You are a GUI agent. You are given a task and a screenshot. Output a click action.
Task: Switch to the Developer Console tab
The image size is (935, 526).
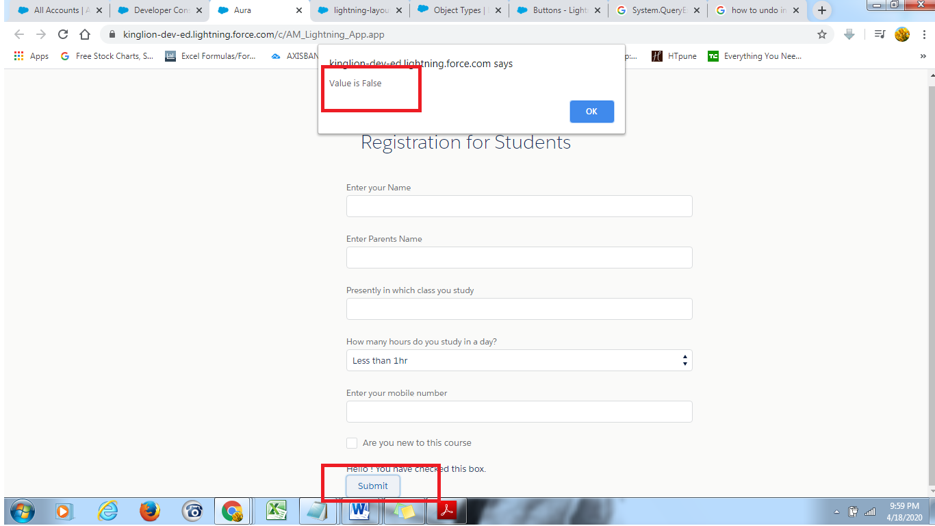coord(157,10)
